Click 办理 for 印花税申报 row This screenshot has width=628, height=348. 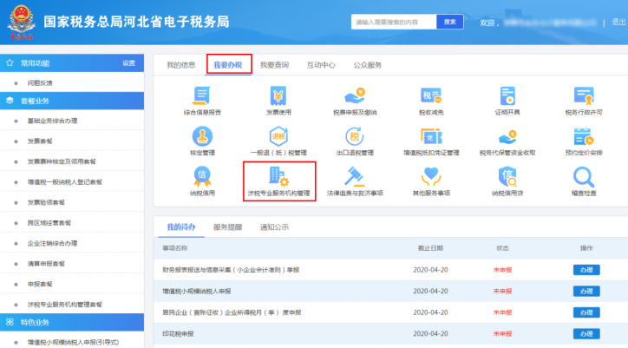(x=586, y=333)
